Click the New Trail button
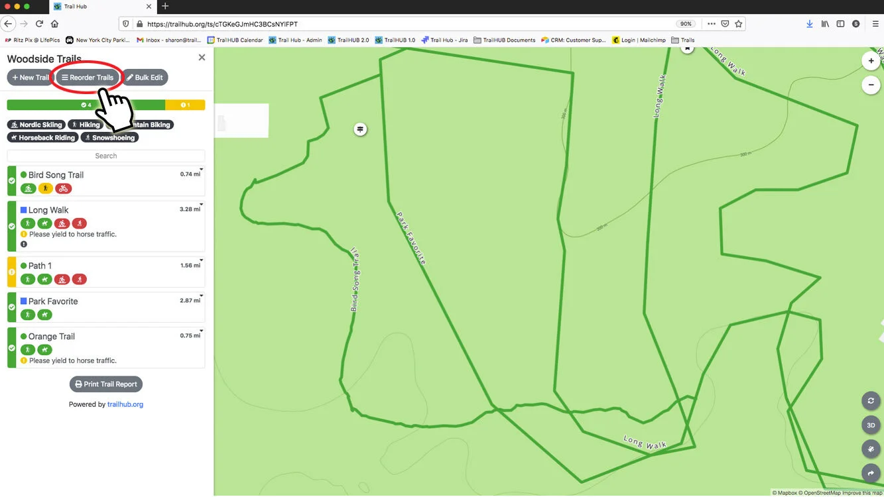 coord(31,78)
